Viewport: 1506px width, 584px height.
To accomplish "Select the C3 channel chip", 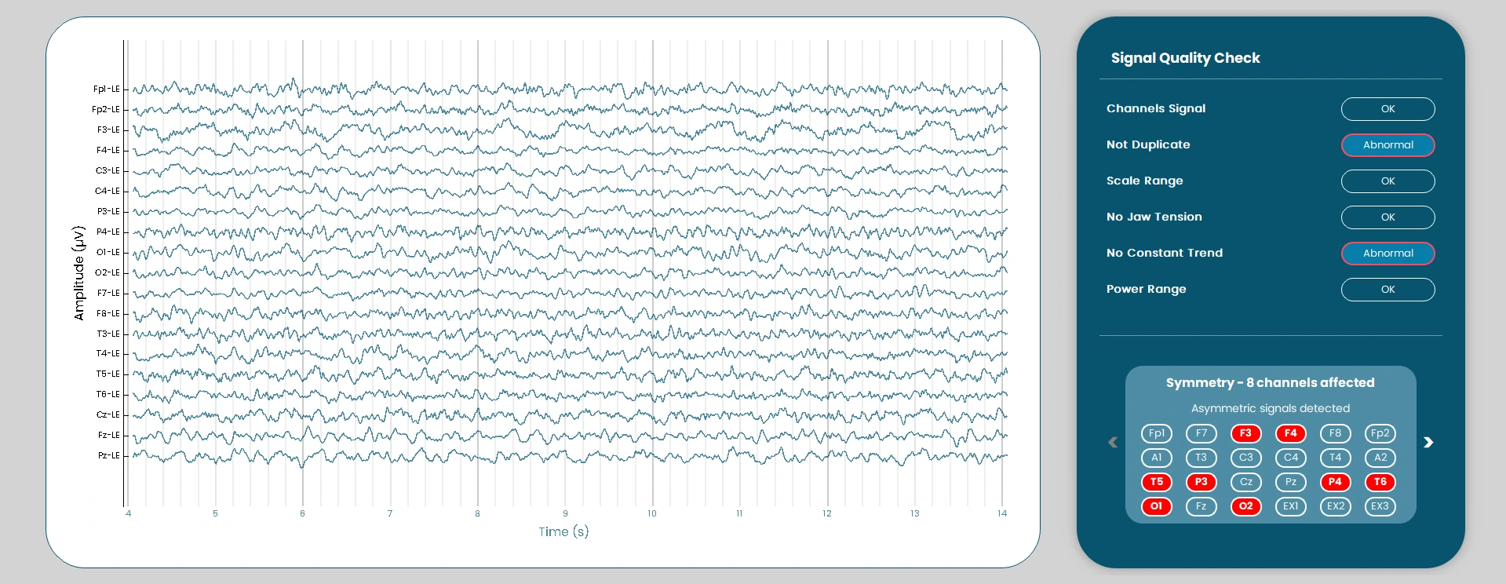I will tap(1245, 458).
